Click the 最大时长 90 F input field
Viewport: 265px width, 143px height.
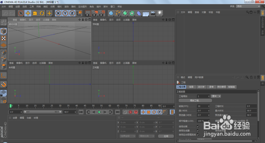tap(251, 111)
